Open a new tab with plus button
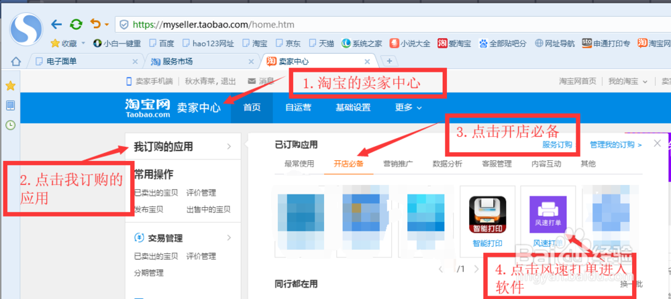Viewport: 671px width, 299px height. (x=389, y=62)
